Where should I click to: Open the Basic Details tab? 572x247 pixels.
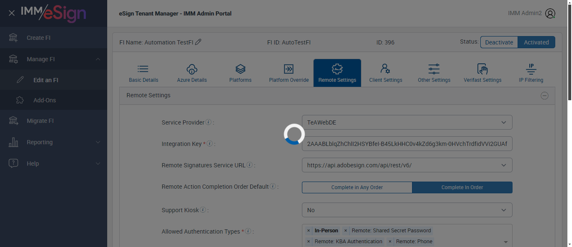click(144, 73)
